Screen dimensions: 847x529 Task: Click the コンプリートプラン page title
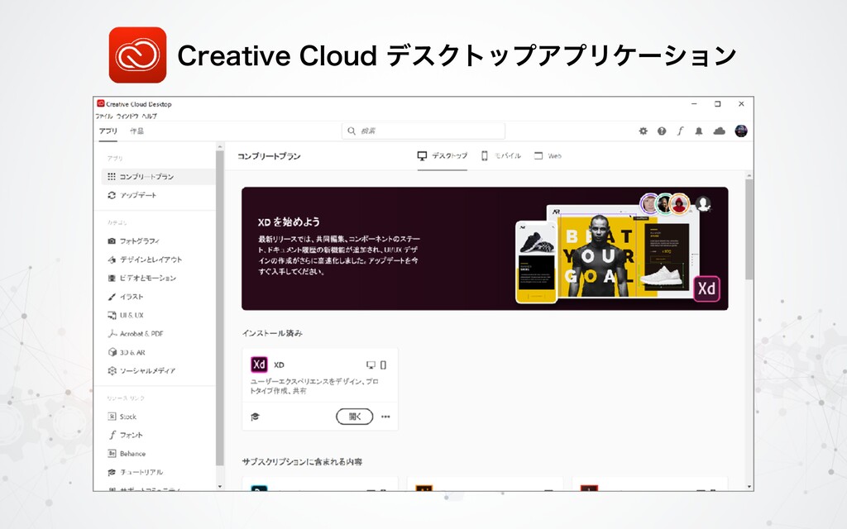point(269,156)
